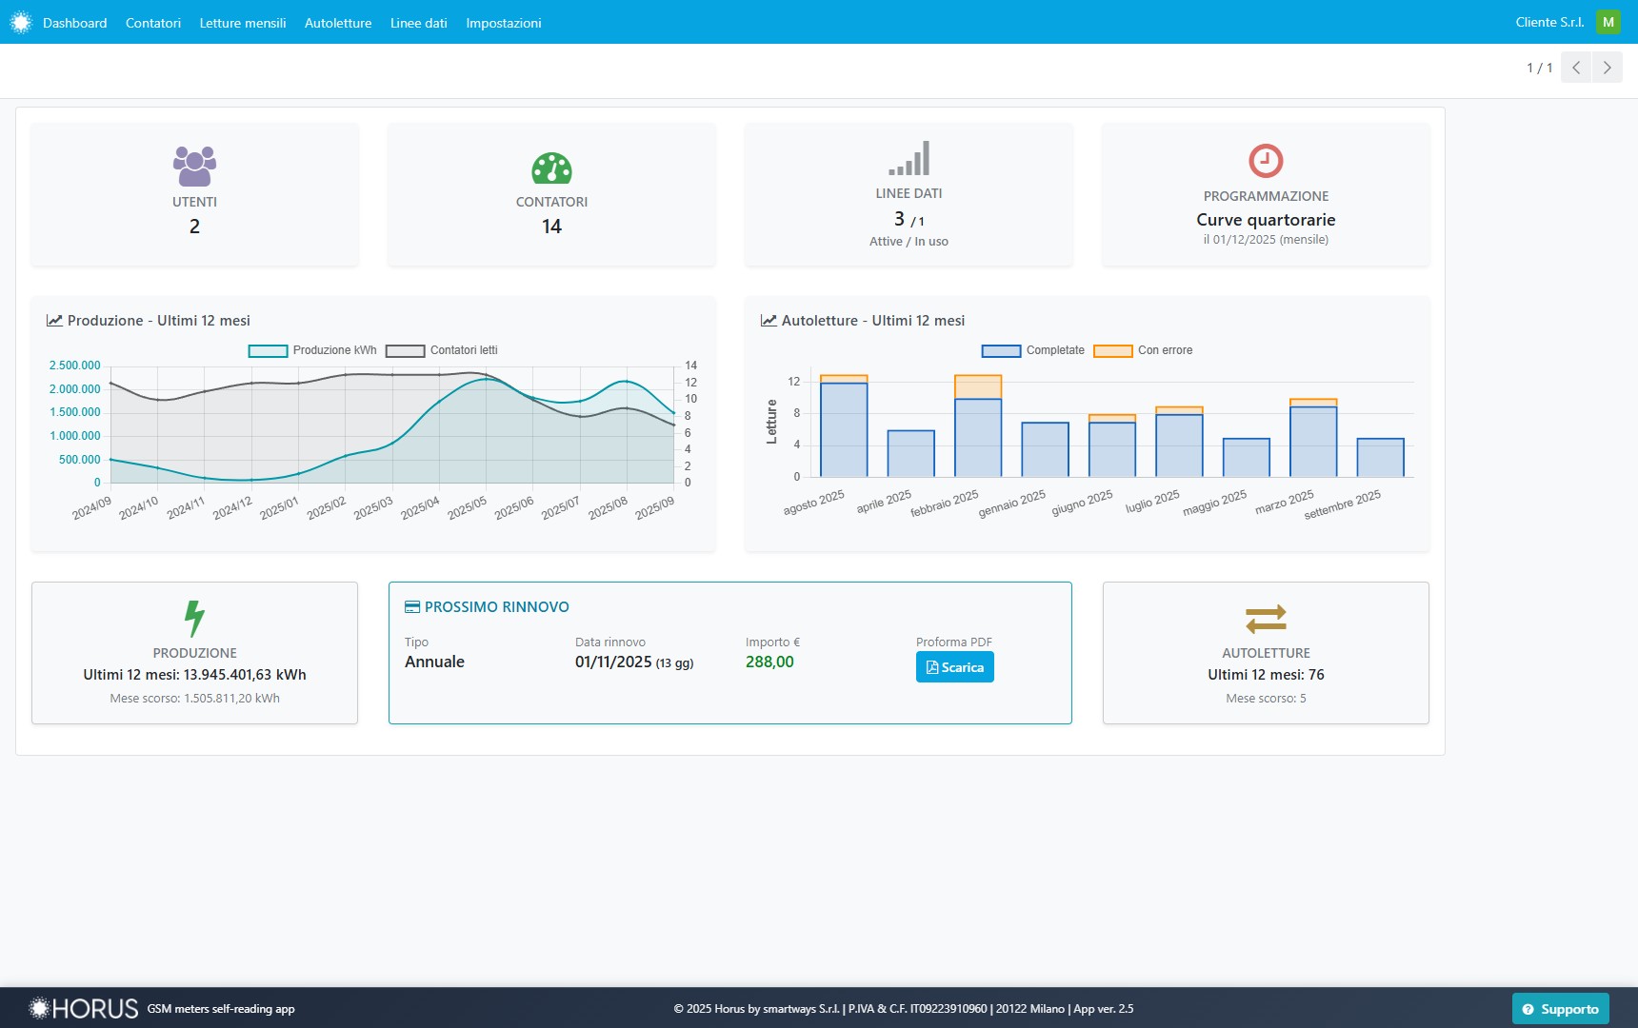Click the red Programmazione clock icon
The image size is (1638, 1028).
tap(1266, 161)
